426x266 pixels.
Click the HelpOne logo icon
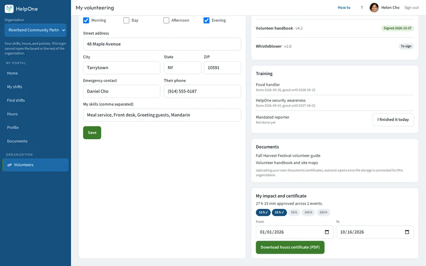[9, 9]
